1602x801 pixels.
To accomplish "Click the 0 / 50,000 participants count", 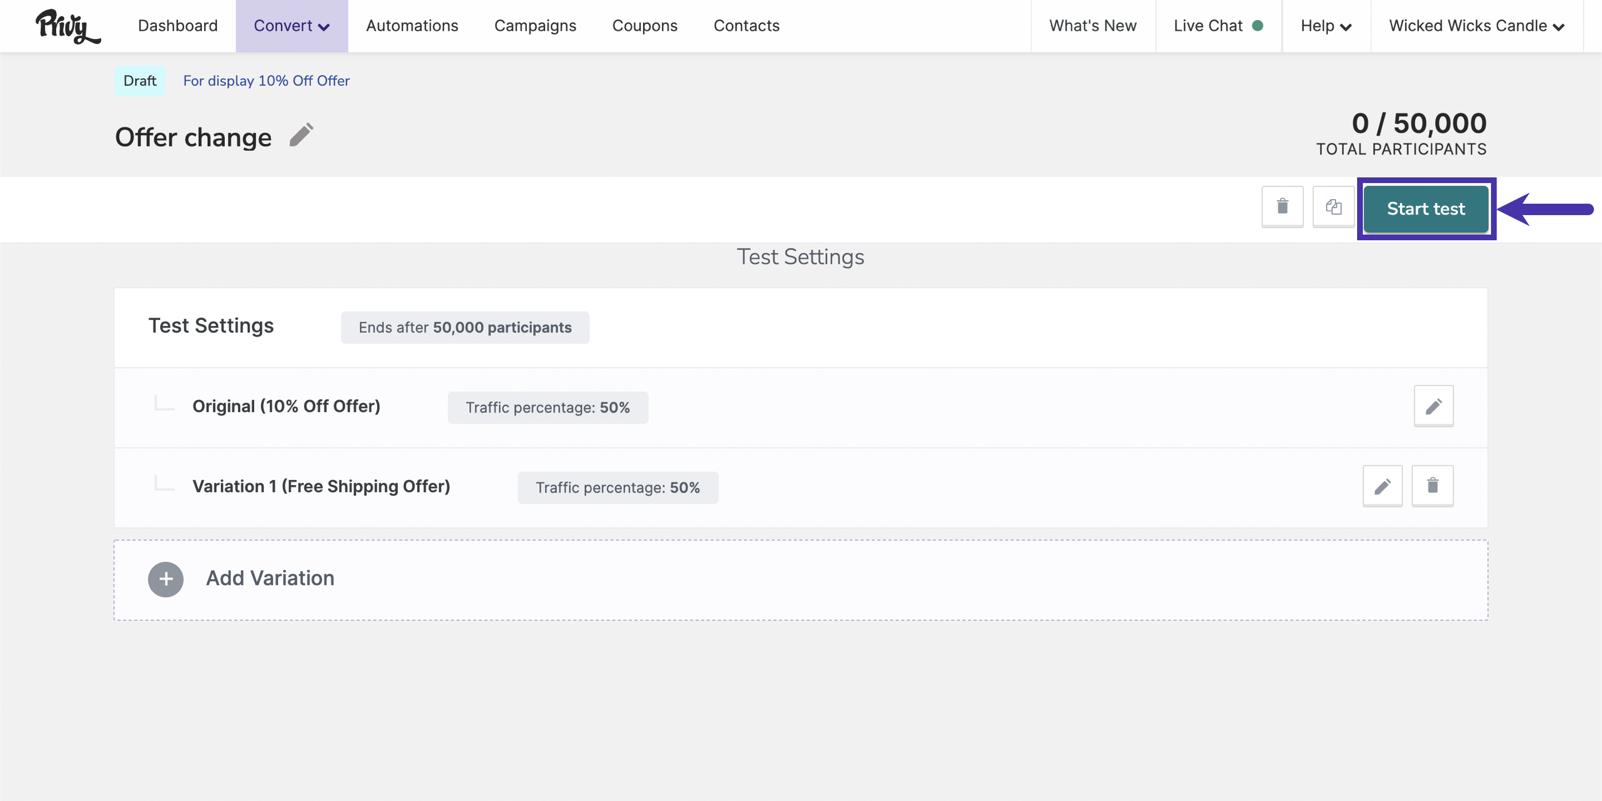I will pyautogui.click(x=1419, y=123).
